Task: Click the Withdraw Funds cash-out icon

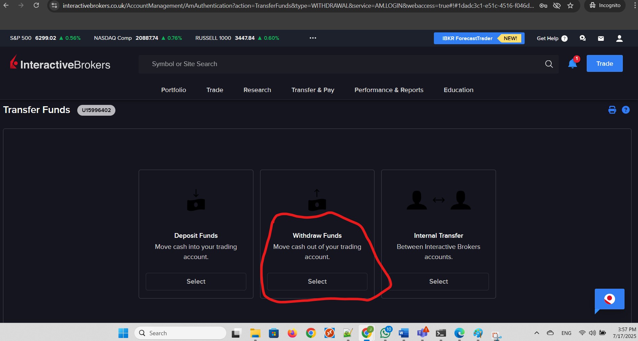Action: pyautogui.click(x=317, y=200)
